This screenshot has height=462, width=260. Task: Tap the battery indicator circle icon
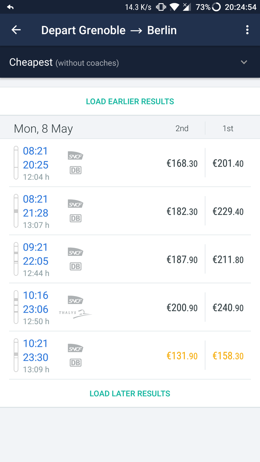pos(216,7)
